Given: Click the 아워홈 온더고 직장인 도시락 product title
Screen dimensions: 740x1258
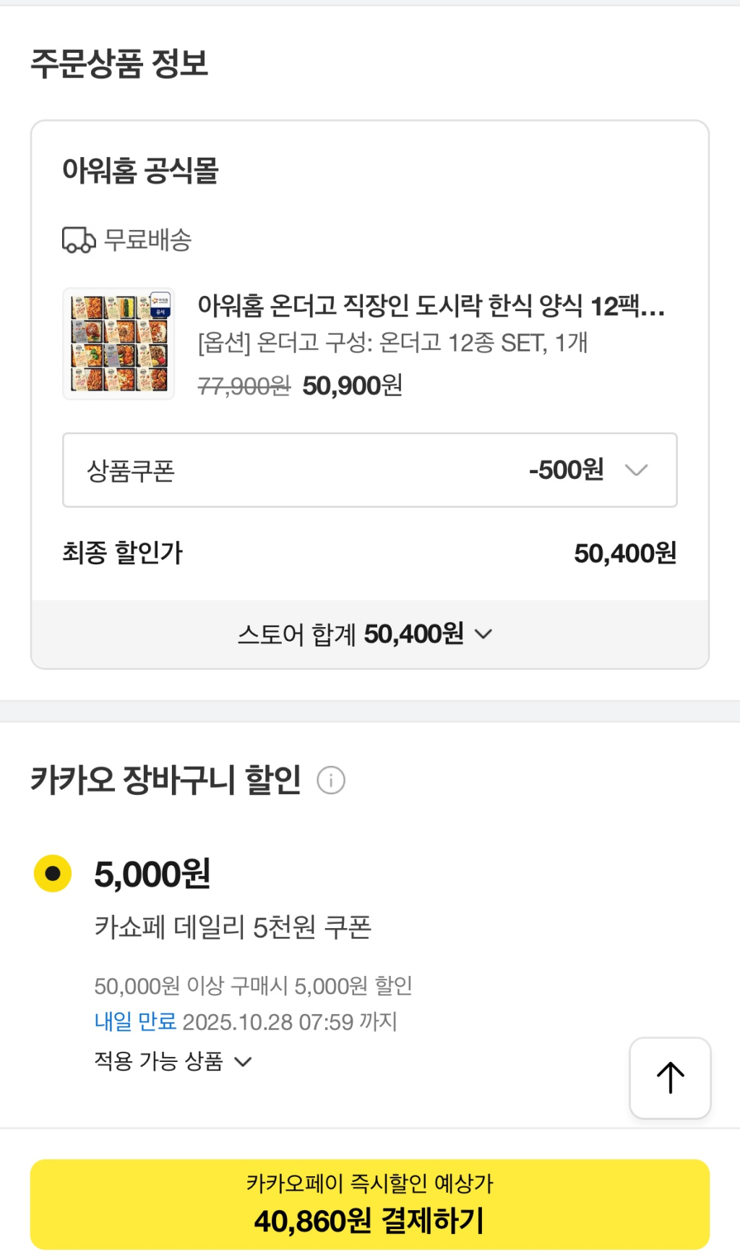Looking at the screenshot, I should [x=431, y=306].
